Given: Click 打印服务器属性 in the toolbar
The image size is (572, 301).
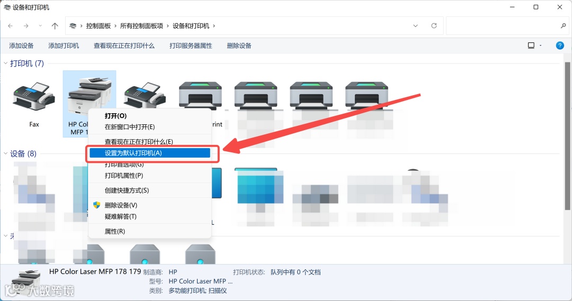Looking at the screenshot, I should coord(191,45).
